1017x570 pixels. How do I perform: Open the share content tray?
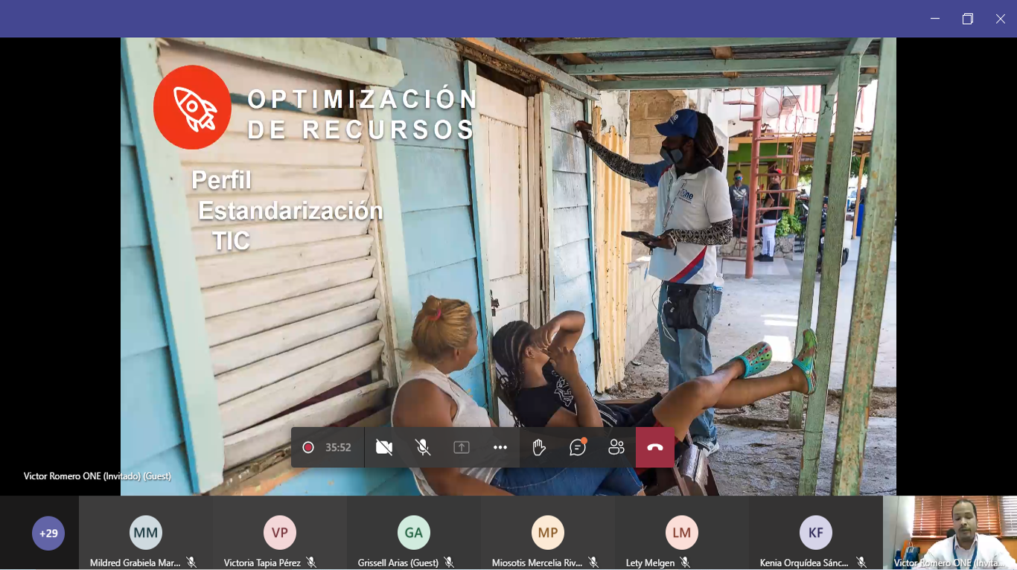click(x=462, y=447)
